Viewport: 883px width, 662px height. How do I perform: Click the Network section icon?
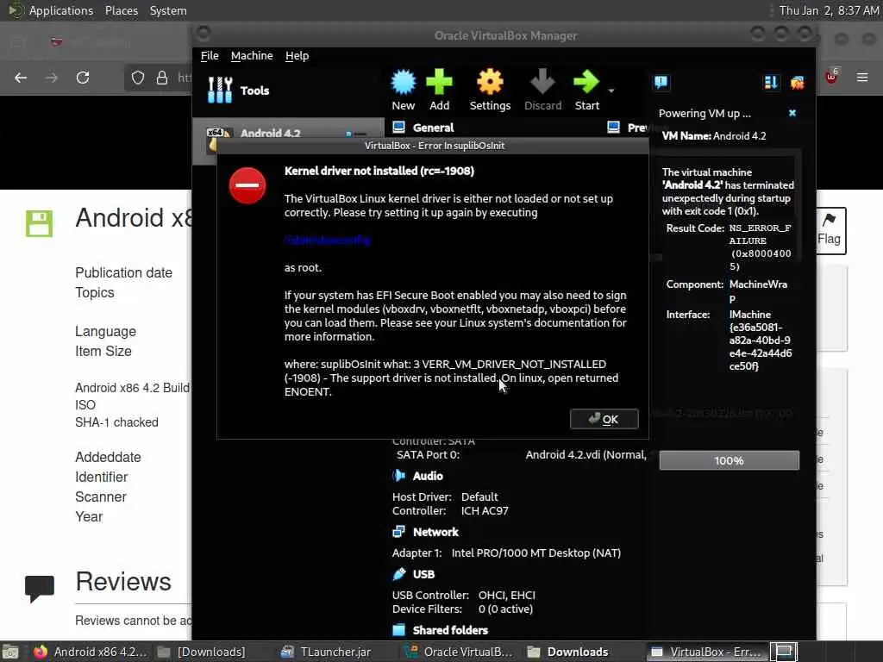coord(398,532)
